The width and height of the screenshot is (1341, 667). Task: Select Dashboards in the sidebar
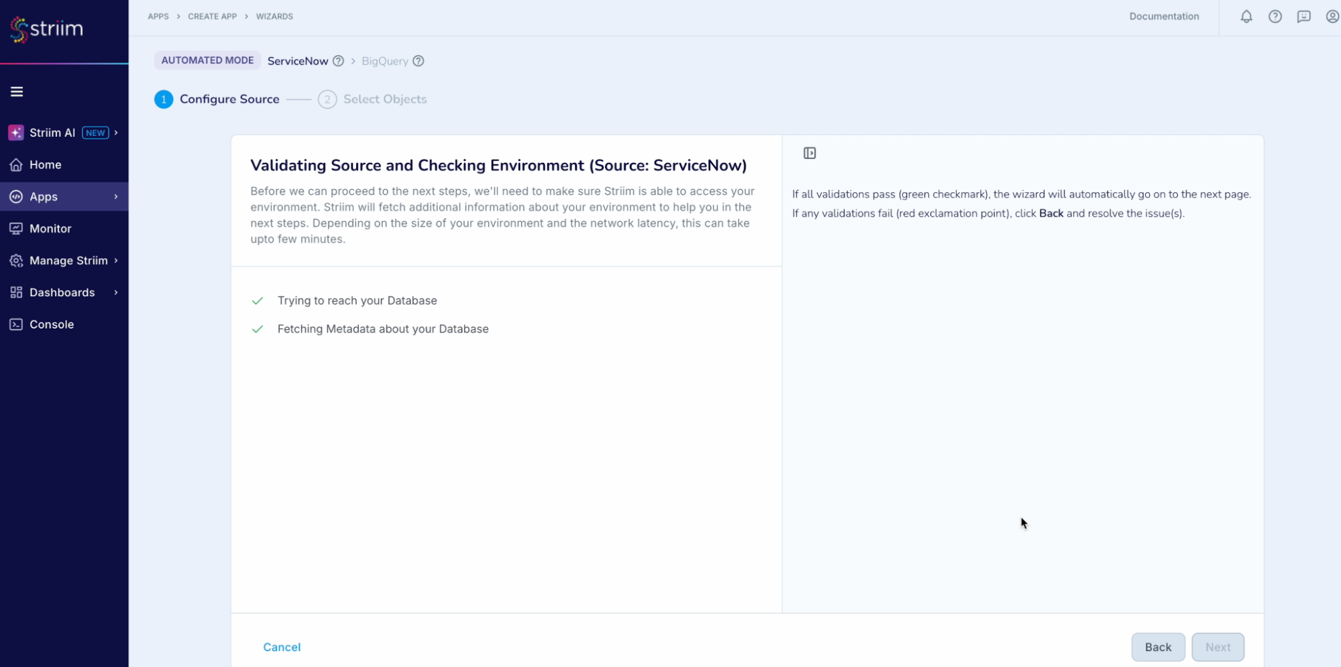tap(64, 292)
